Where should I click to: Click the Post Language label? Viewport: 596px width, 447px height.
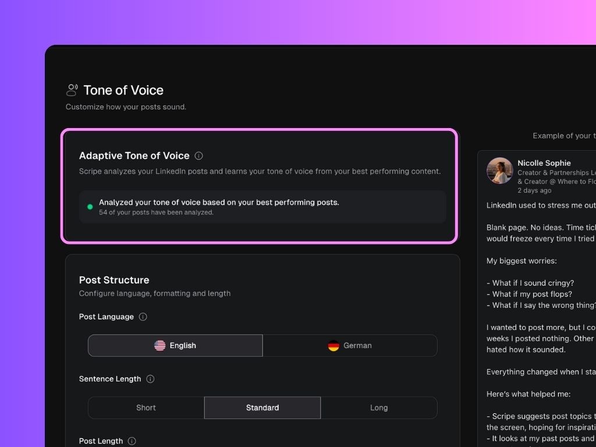point(107,317)
